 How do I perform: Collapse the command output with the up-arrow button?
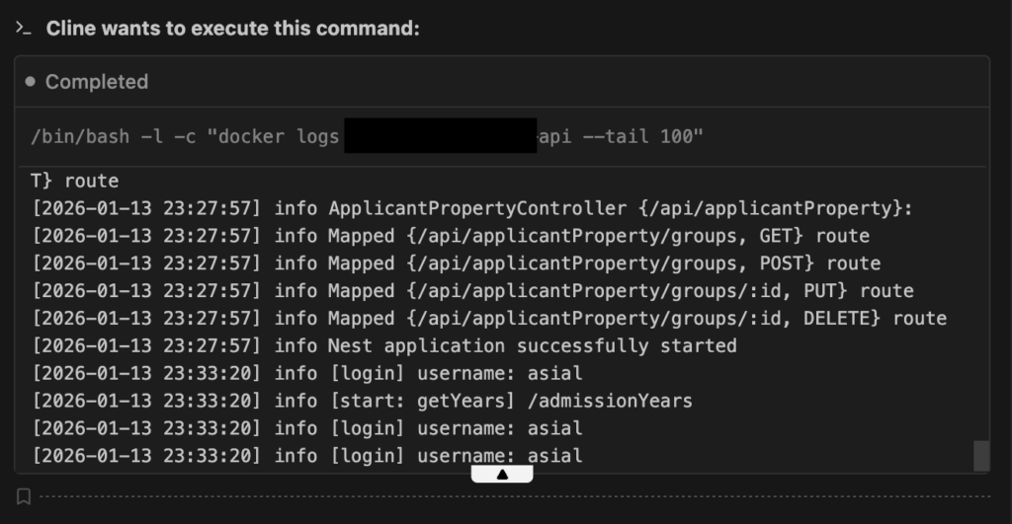(502, 475)
